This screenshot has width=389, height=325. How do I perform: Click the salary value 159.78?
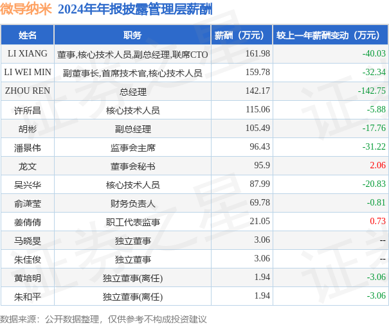point(258,72)
